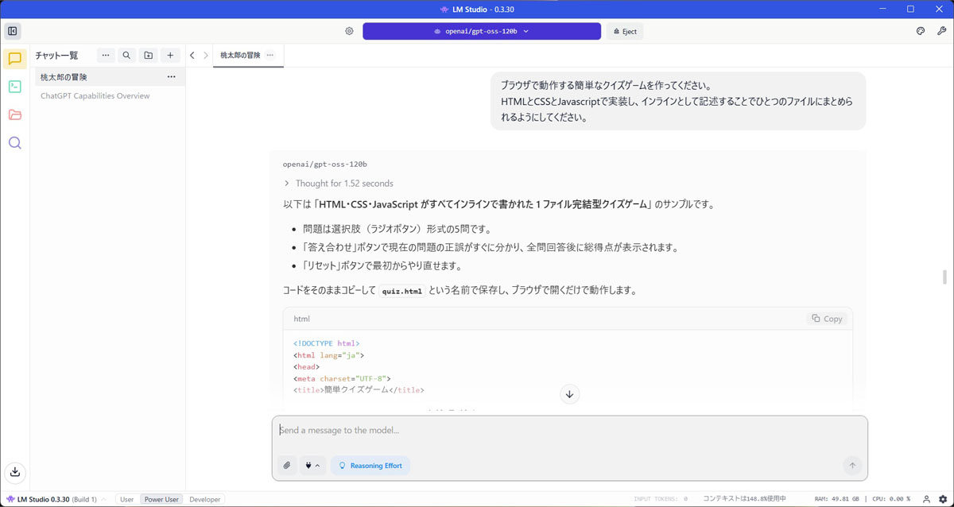954x507 pixels.
Task: Open the Chat view in left sidebar
Action: pos(15,59)
